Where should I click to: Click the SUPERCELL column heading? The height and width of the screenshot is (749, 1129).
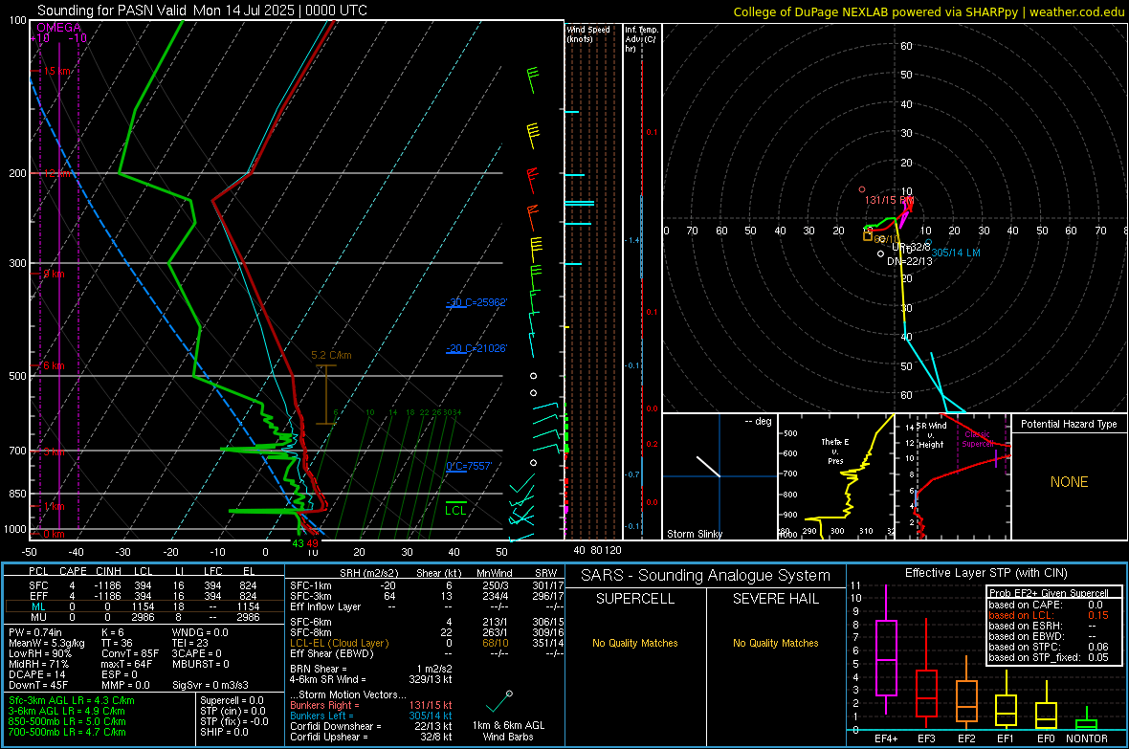(x=635, y=599)
